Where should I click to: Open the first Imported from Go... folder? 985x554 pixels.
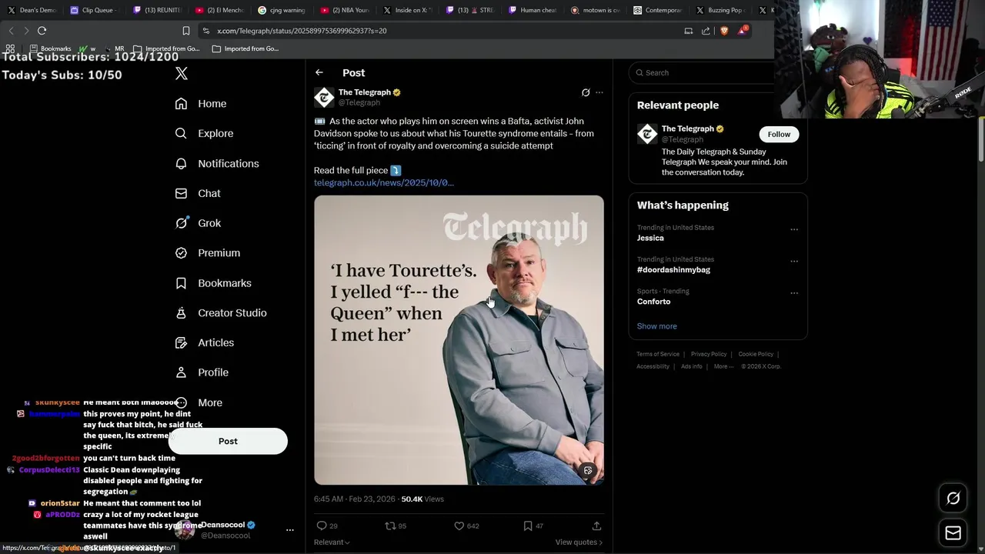click(166, 48)
